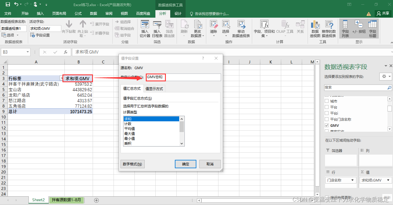Select the 值汇总方式 tab in dialog
The width and height of the screenshot is (393, 205).
pos(132,89)
